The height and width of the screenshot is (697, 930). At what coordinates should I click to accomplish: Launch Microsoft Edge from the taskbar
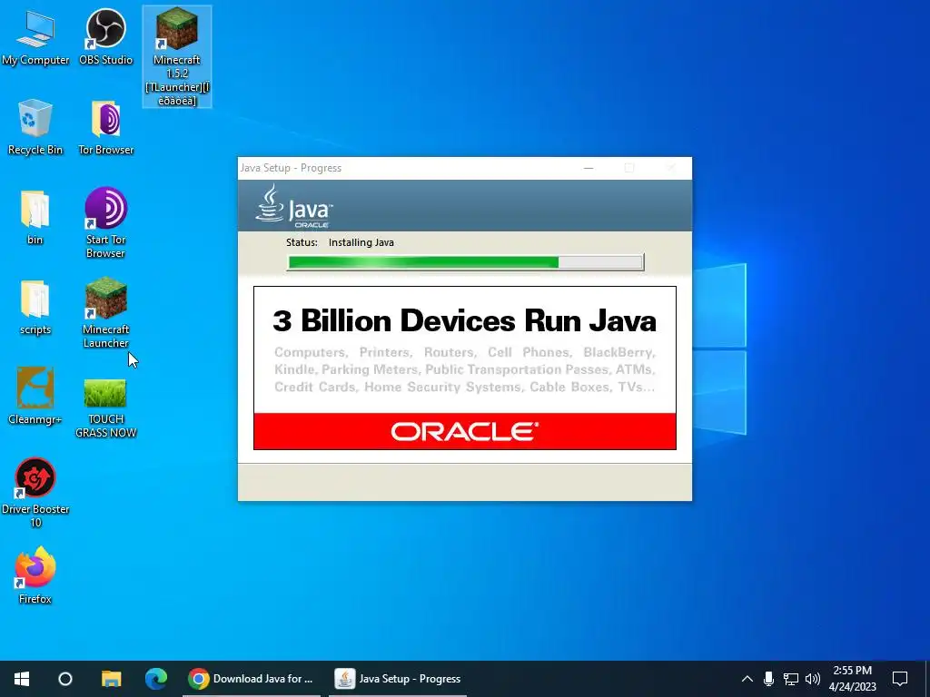pyautogui.click(x=156, y=679)
